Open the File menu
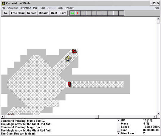The width and height of the screenshot is (161, 136). coord(3,8)
